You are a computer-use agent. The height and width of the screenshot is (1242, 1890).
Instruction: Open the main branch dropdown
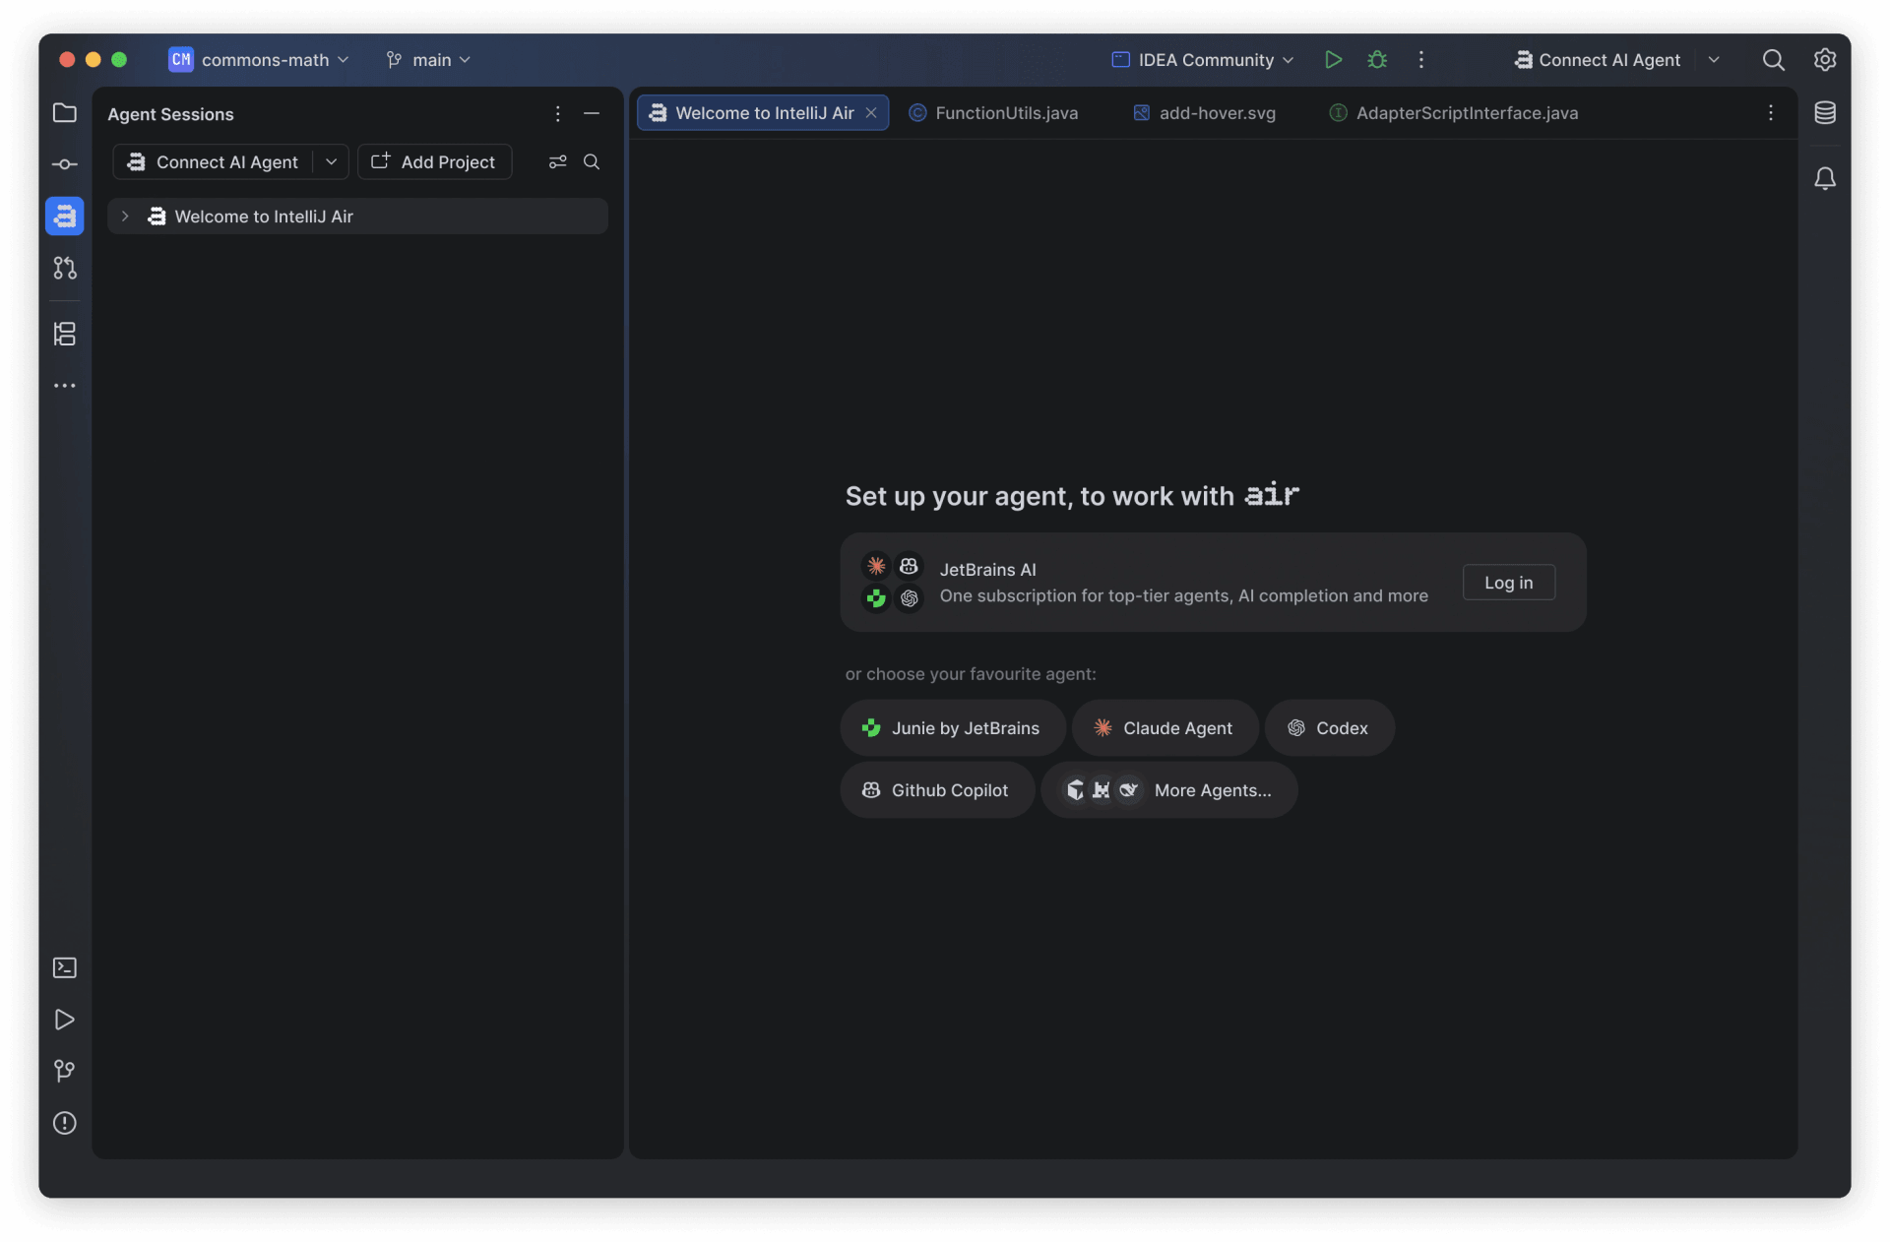tap(428, 60)
